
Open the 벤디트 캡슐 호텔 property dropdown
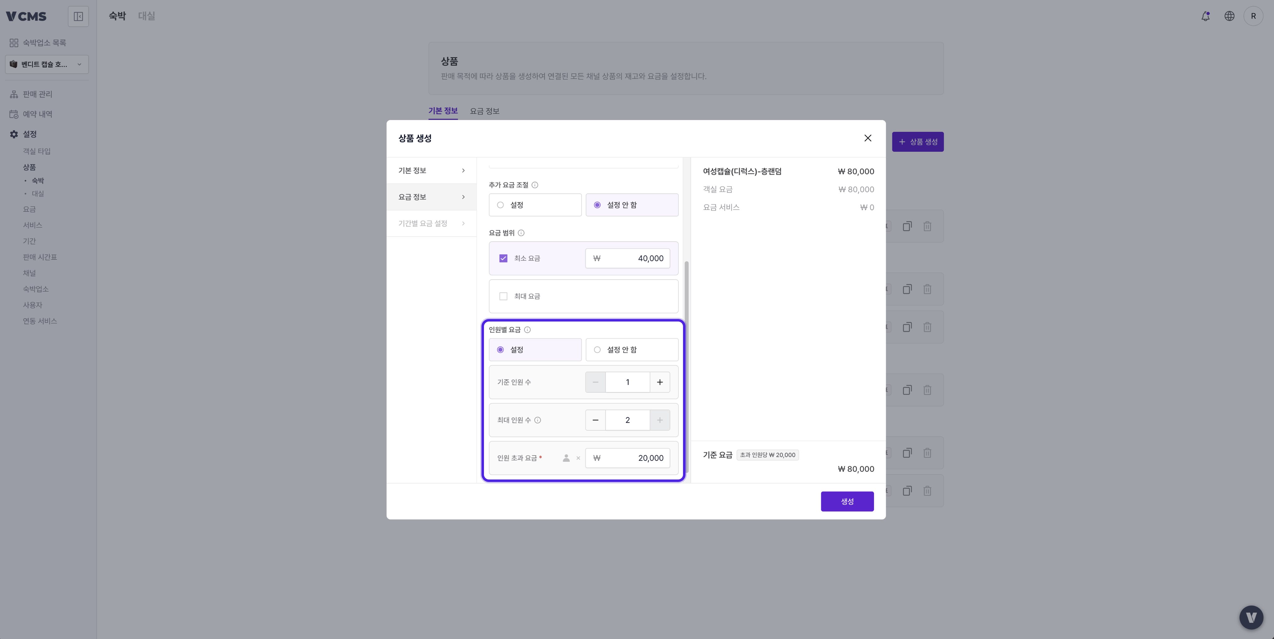[47, 64]
